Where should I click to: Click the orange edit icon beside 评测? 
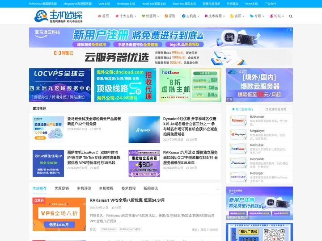coord(166,16)
